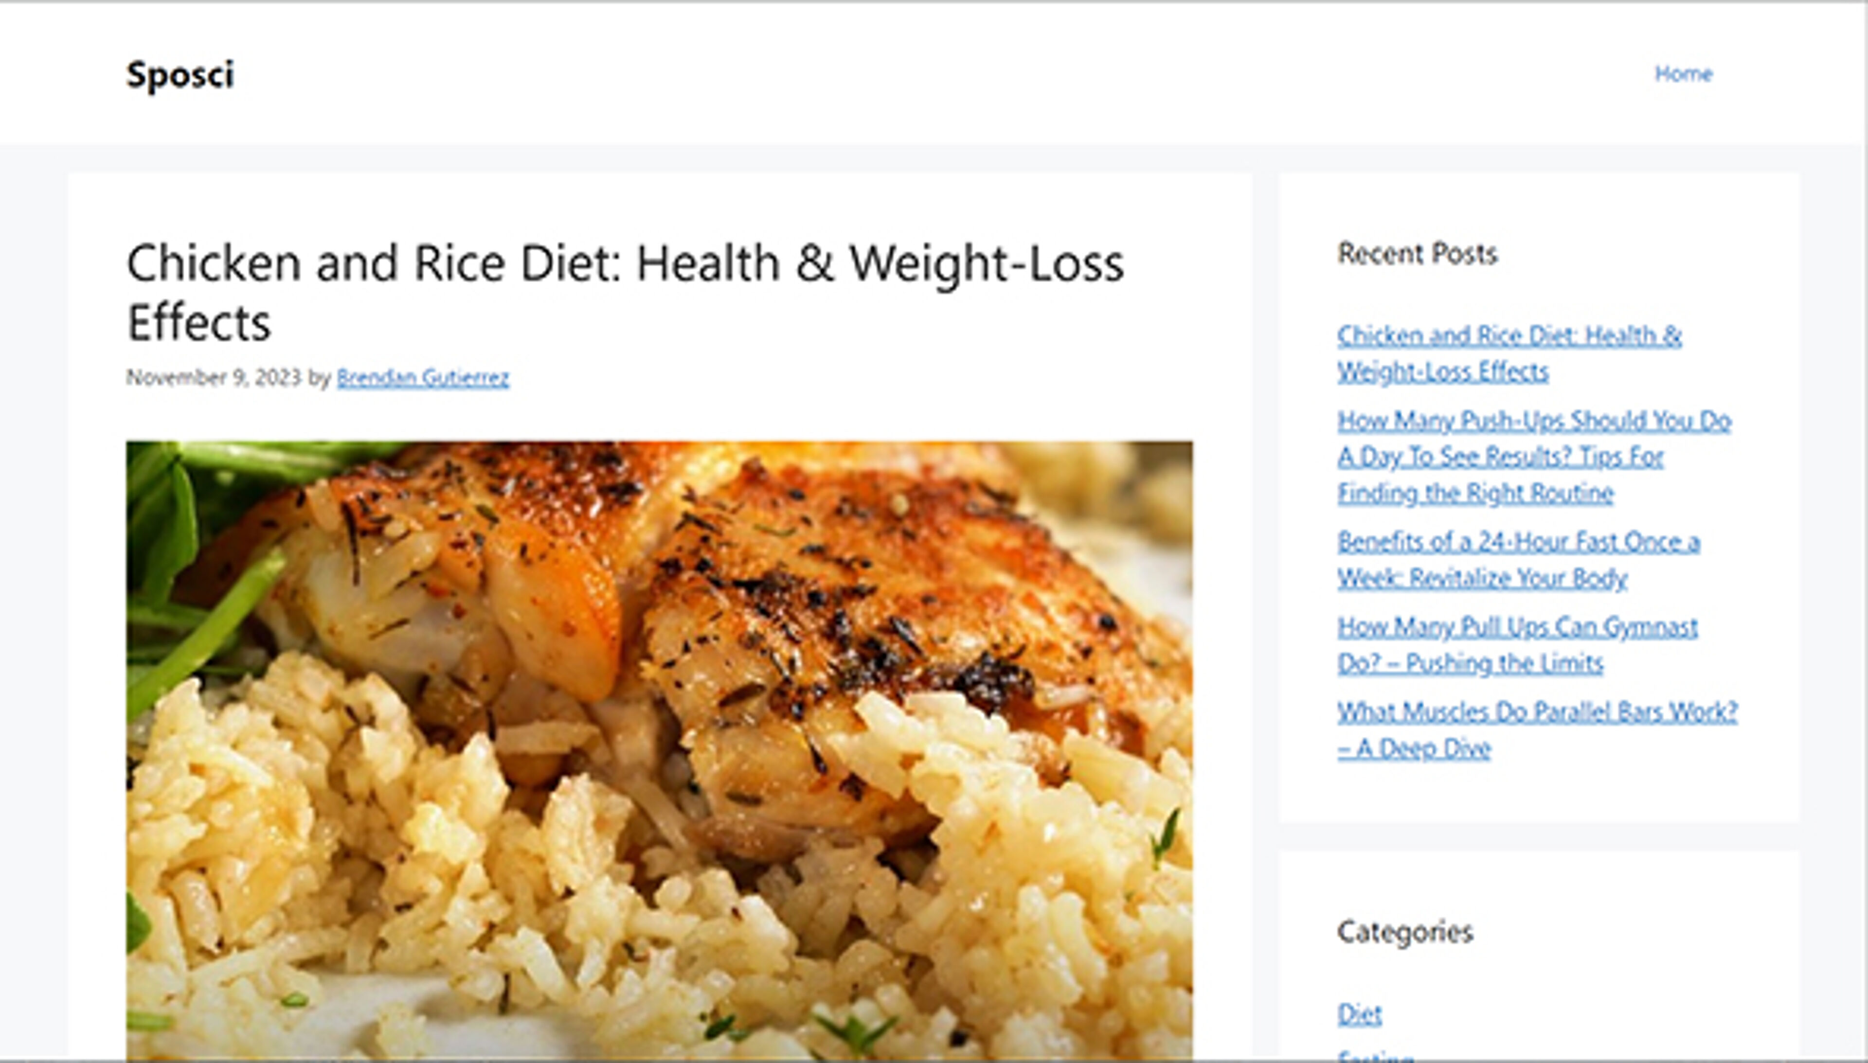
Task: Select the Diet category link
Action: click(x=1359, y=1014)
